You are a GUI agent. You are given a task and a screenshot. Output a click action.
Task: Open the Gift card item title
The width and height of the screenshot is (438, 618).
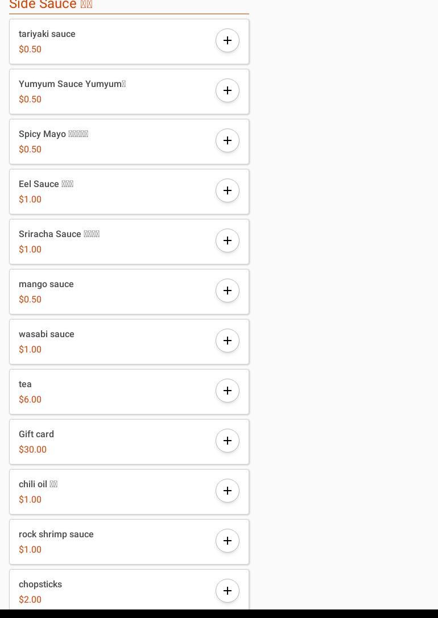[36, 434]
